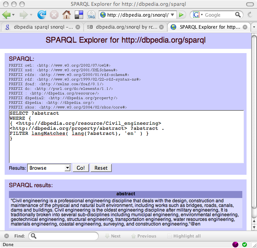
Task: Expand the address bar history dropdown
Action: 172,15
